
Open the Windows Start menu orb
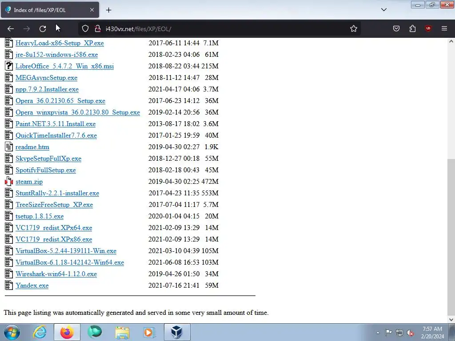click(12, 332)
